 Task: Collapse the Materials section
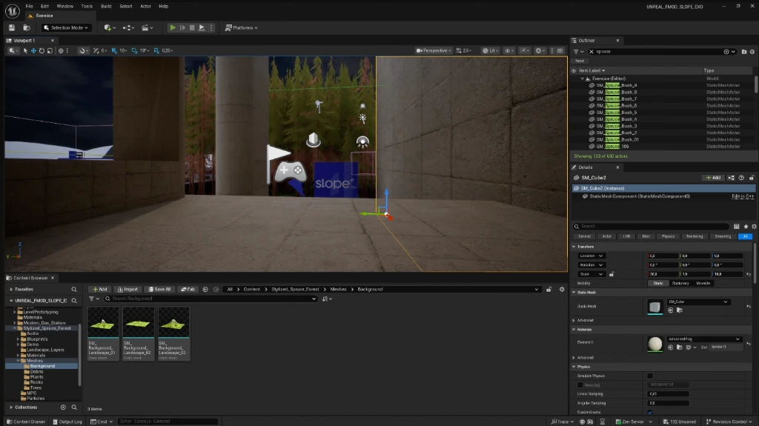click(574, 330)
